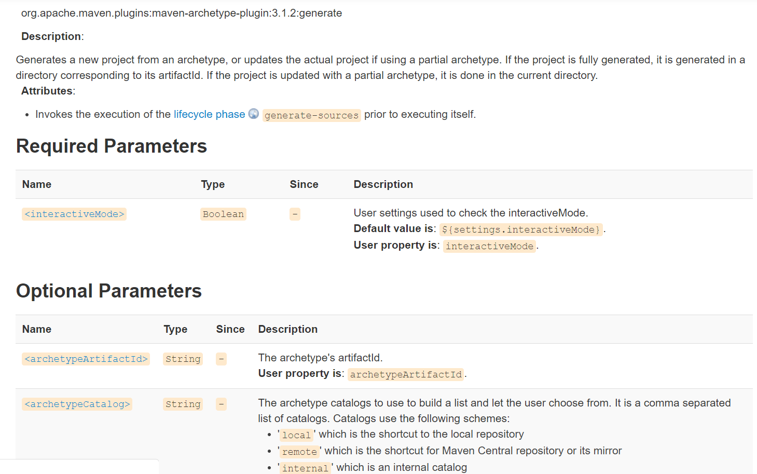Click the ${settings.interactiveMode} default value

[x=521, y=229]
